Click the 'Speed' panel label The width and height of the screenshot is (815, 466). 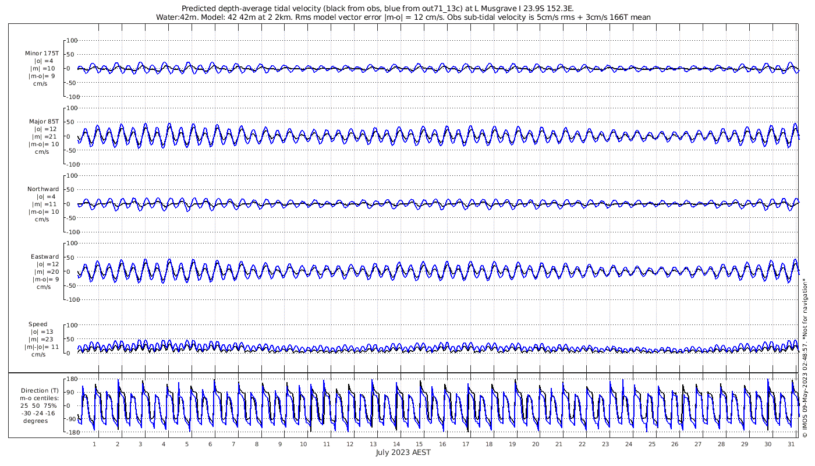[38, 324]
